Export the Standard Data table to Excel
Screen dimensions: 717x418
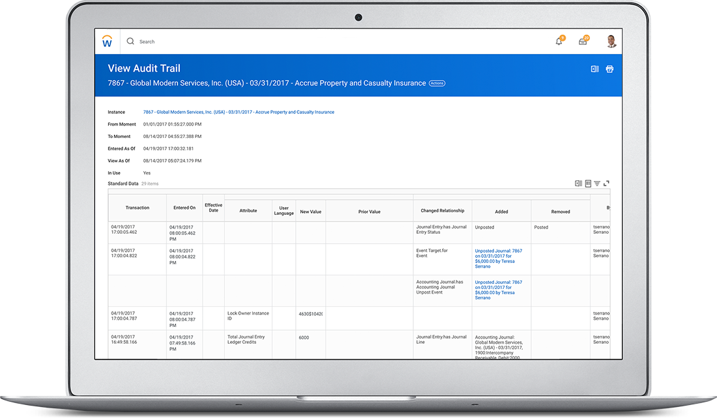pos(578,183)
